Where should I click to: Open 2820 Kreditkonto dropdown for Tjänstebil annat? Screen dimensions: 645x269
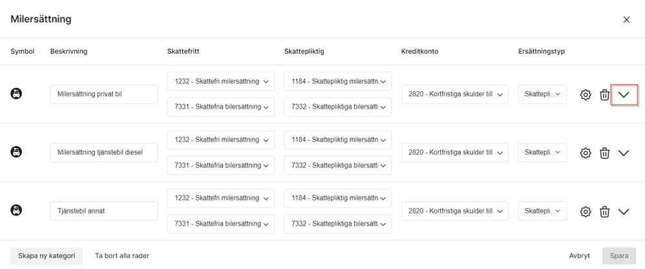pos(455,211)
